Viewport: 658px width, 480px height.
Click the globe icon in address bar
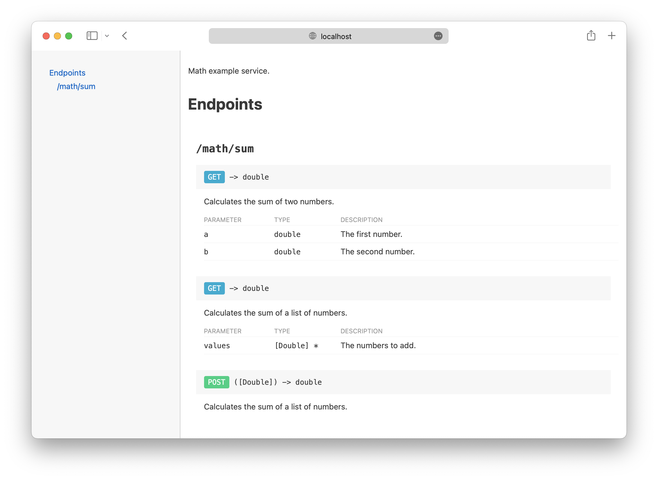tap(312, 36)
